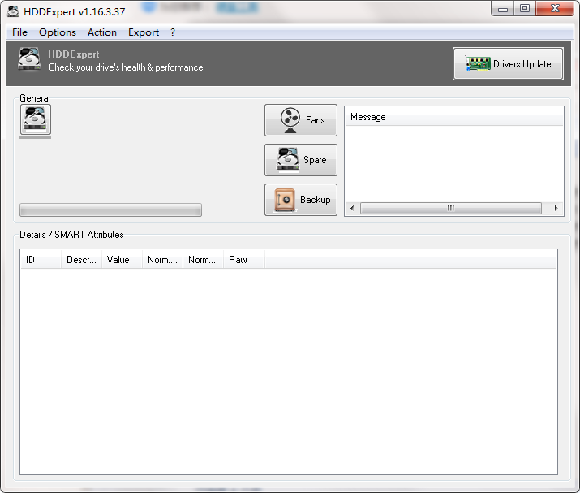Click the Backup button

coord(301,200)
